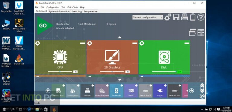The image size is (232, 112).
Task: Open the Configuration menu
Action: [x=53, y=7]
